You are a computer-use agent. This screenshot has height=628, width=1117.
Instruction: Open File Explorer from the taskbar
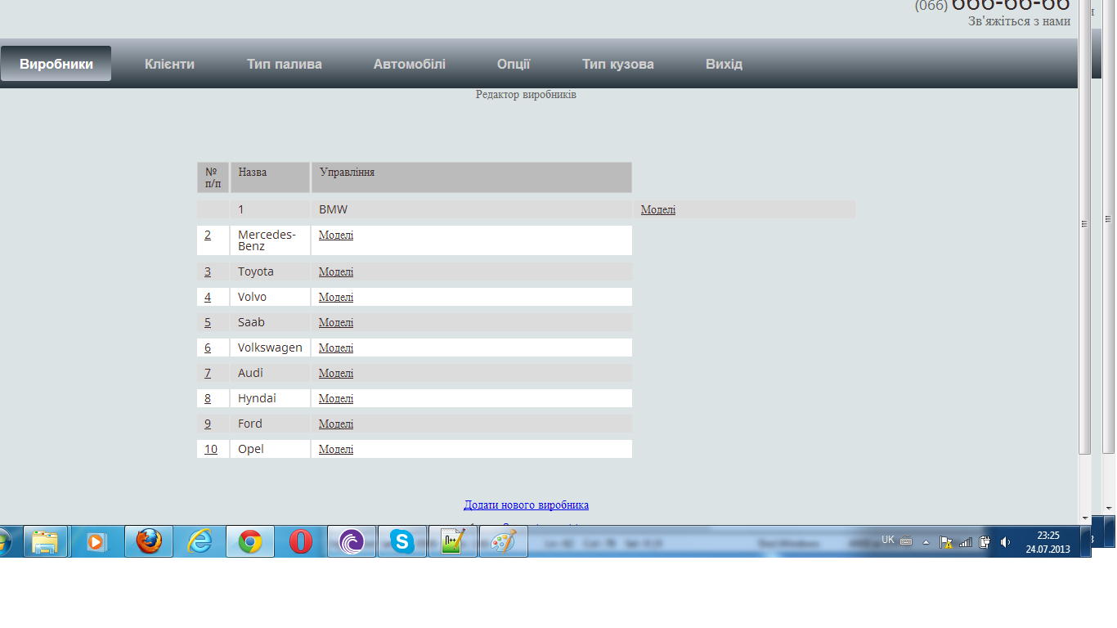[x=46, y=541]
